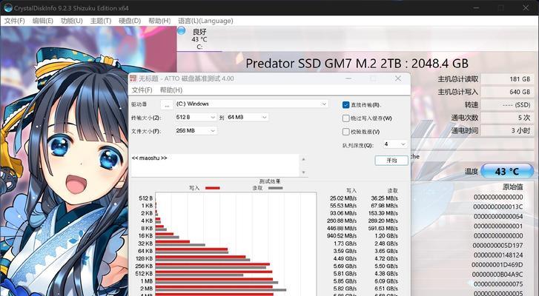Screen dimensions: 539x296
Task: Open 帮助(H) menu in the ATTO window
Action: (x=171, y=90)
